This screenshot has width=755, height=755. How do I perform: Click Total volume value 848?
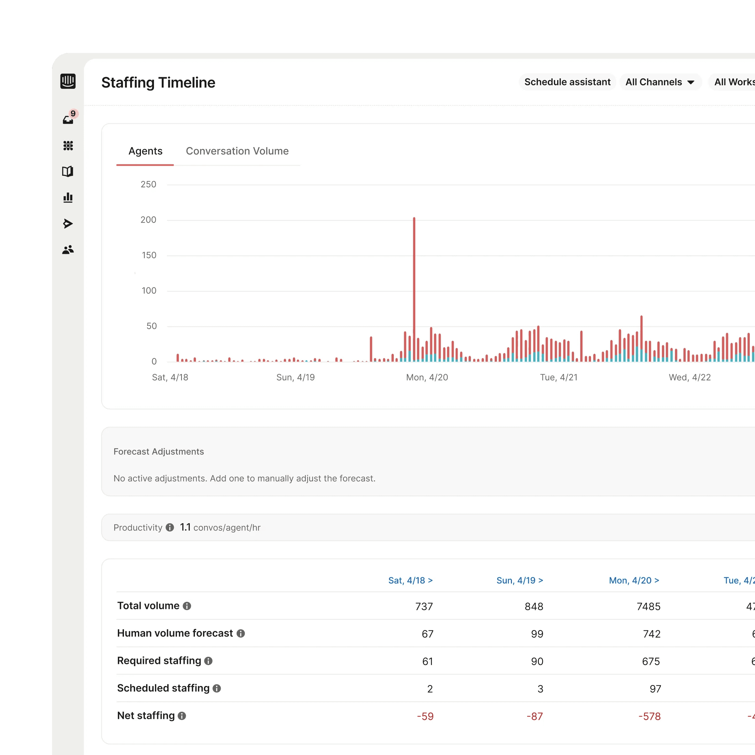(x=534, y=607)
